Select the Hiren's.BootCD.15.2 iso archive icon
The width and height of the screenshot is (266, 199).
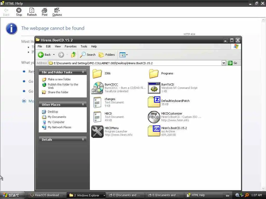(154, 131)
